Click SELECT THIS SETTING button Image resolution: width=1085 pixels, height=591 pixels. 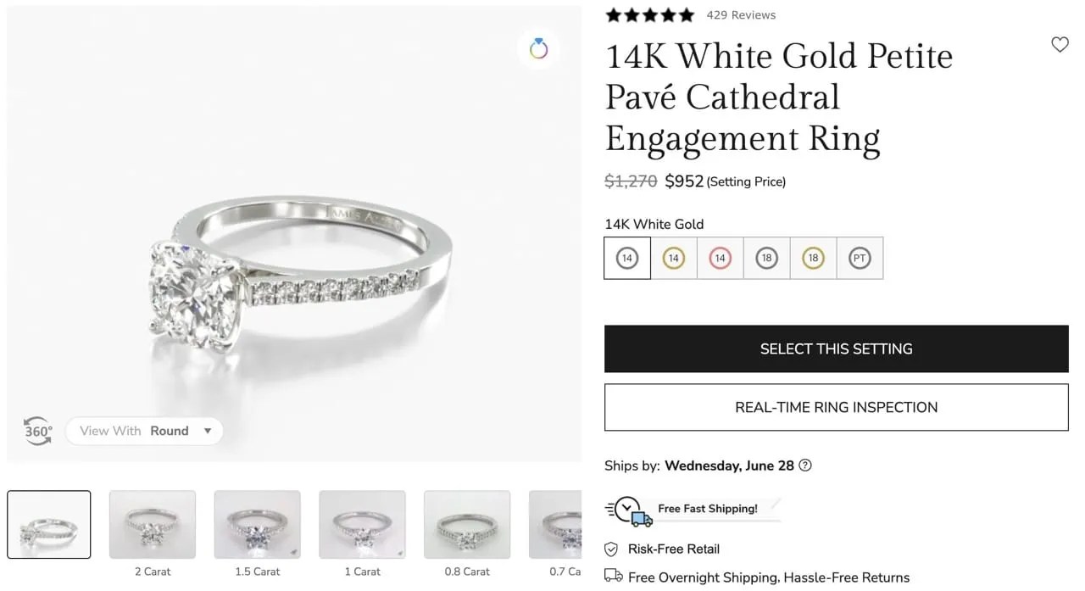[x=836, y=348]
